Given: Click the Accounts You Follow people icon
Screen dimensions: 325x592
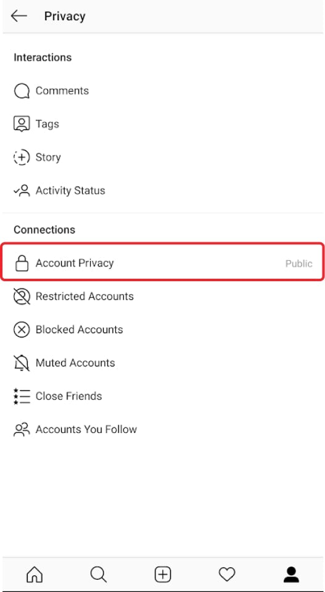Looking at the screenshot, I should pyautogui.click(x=22, y=429).
